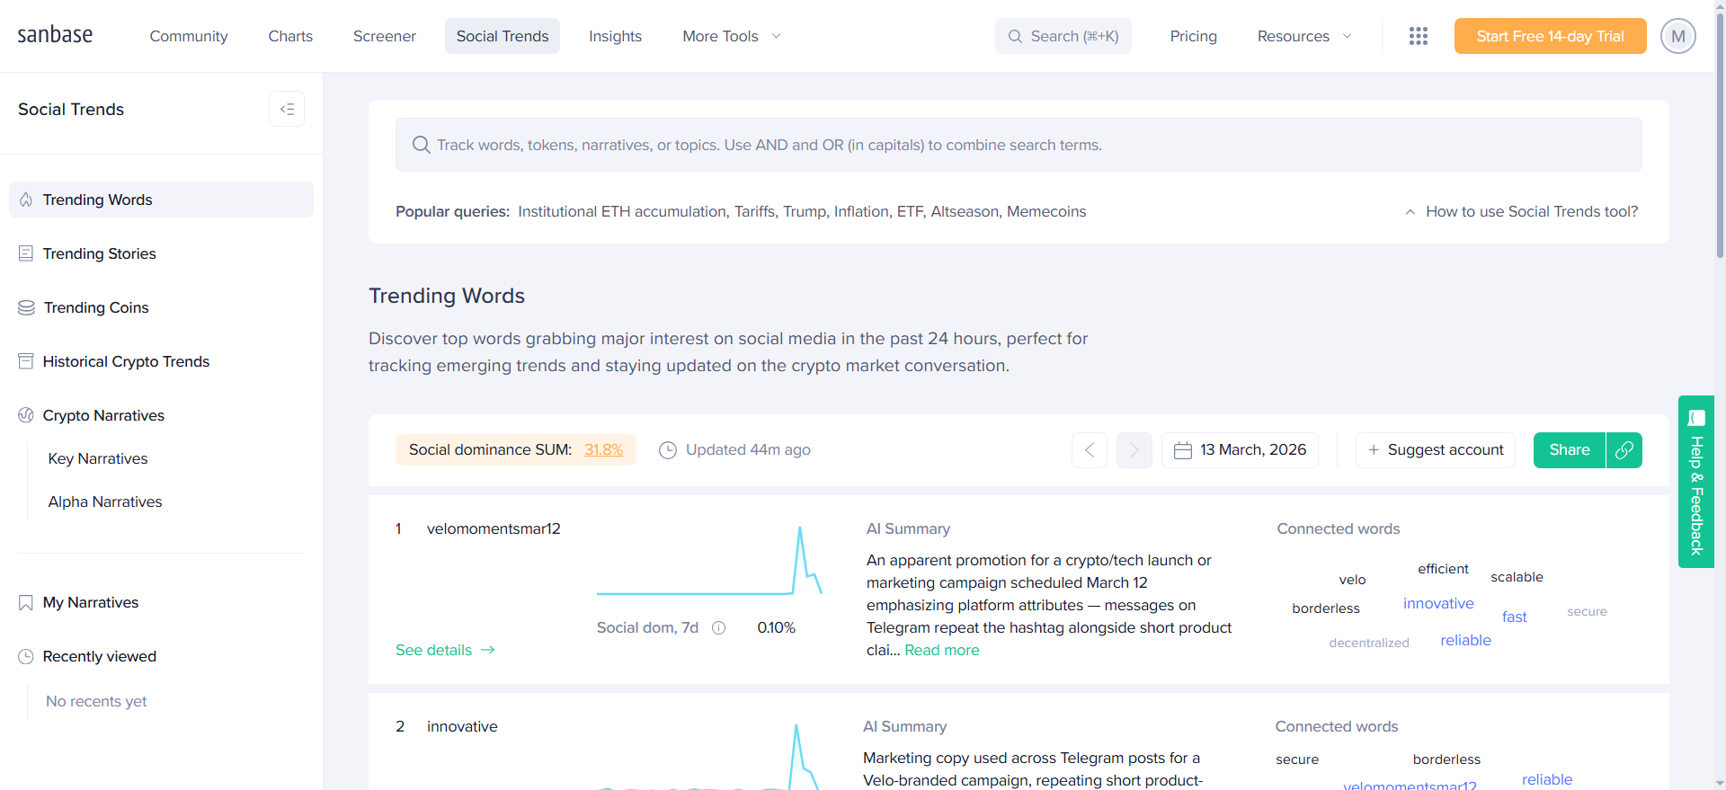Select popular query Altseason

pyautogui.click(x=965, y=211)
